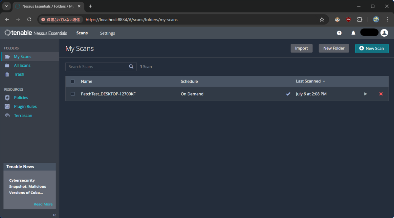Go back in browser history
This screenshot has width=394, height=218.
click(x=7, y=20)
